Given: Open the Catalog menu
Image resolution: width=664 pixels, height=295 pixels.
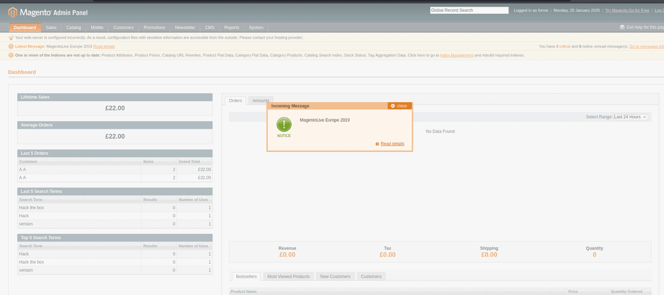Looking at the screenshot, I should point(74,28).
